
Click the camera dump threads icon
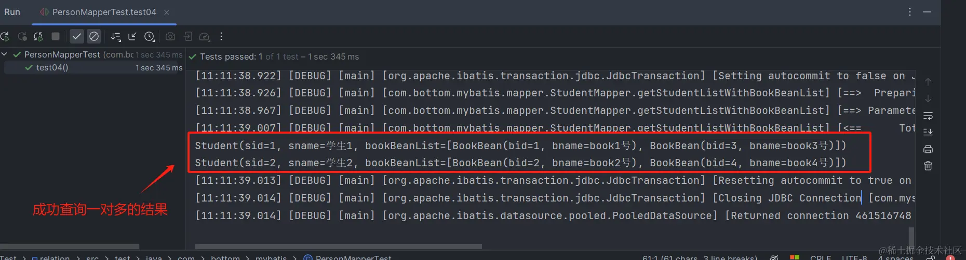click(x=170, y=36)
